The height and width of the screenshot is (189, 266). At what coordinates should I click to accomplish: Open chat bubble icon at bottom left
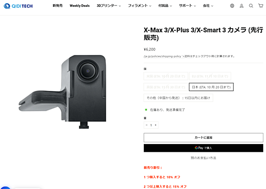click(5, 188)
